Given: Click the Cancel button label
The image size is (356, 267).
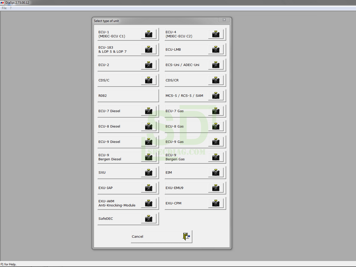Looking at the screenshot, I should (x=138, y=236).
